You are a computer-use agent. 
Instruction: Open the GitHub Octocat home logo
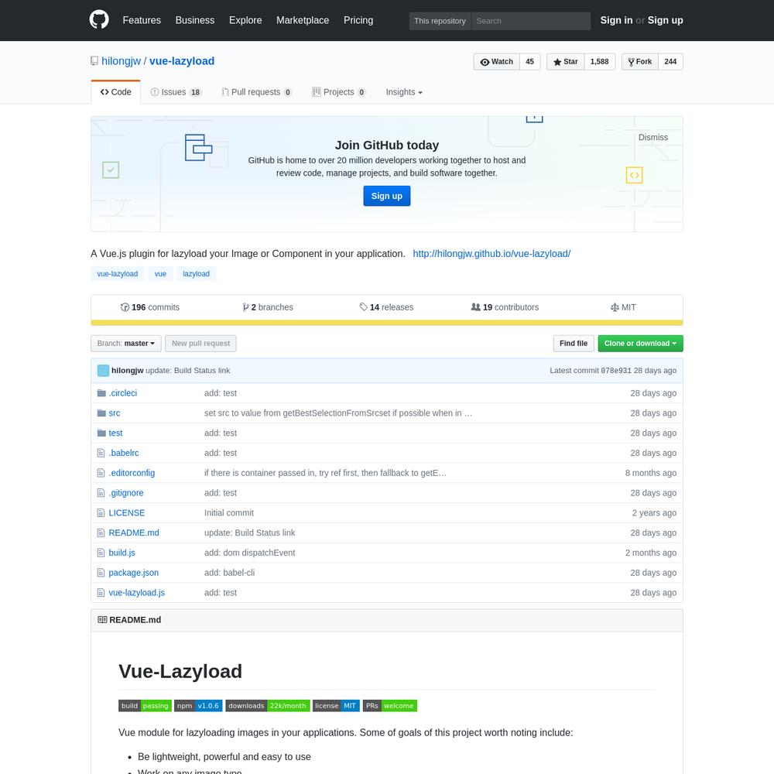pos(99,20)
